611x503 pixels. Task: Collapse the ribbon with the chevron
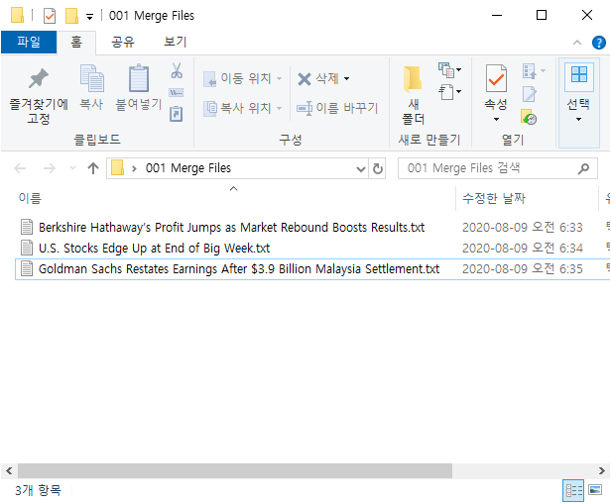click(577, 43)
